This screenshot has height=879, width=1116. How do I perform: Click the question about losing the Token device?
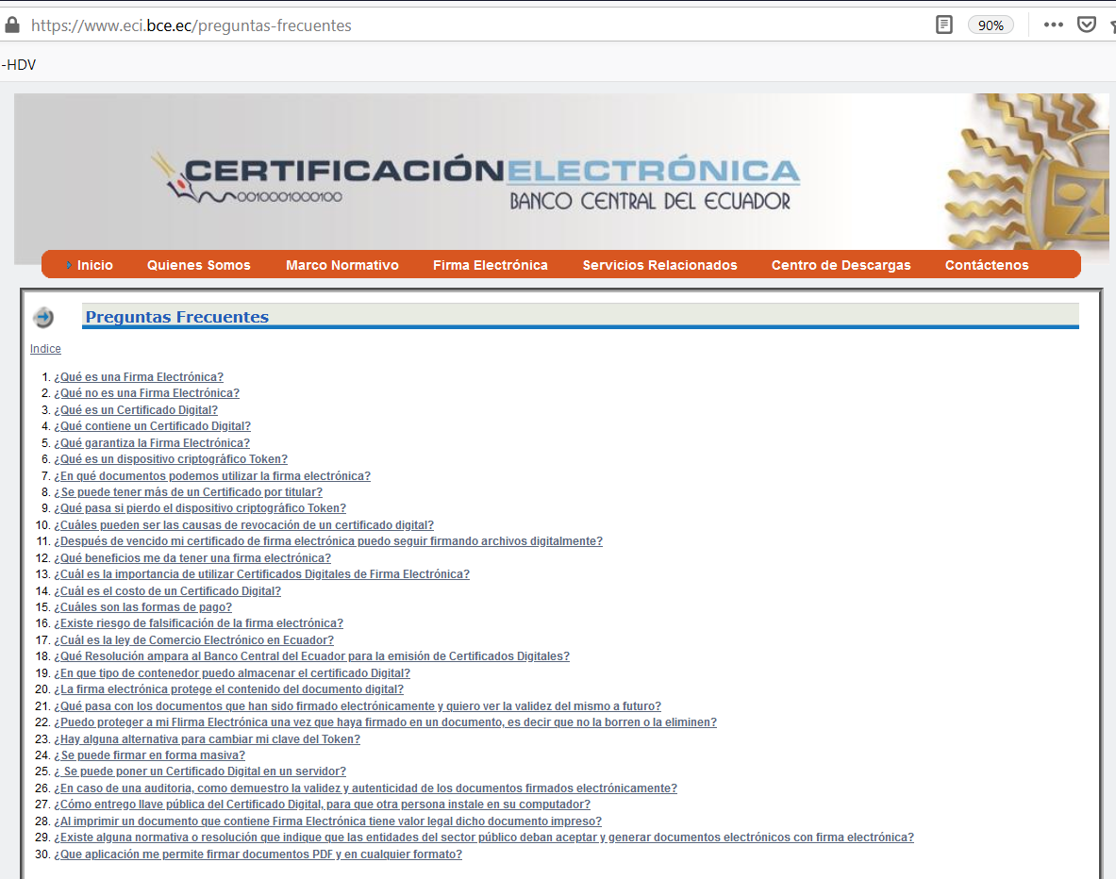click(200, 507)
